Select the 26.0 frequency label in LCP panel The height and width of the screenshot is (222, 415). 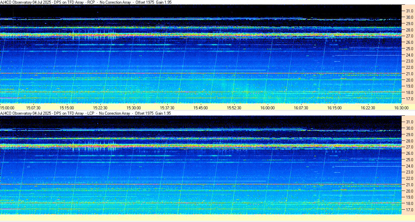click(x=409, y=153)
